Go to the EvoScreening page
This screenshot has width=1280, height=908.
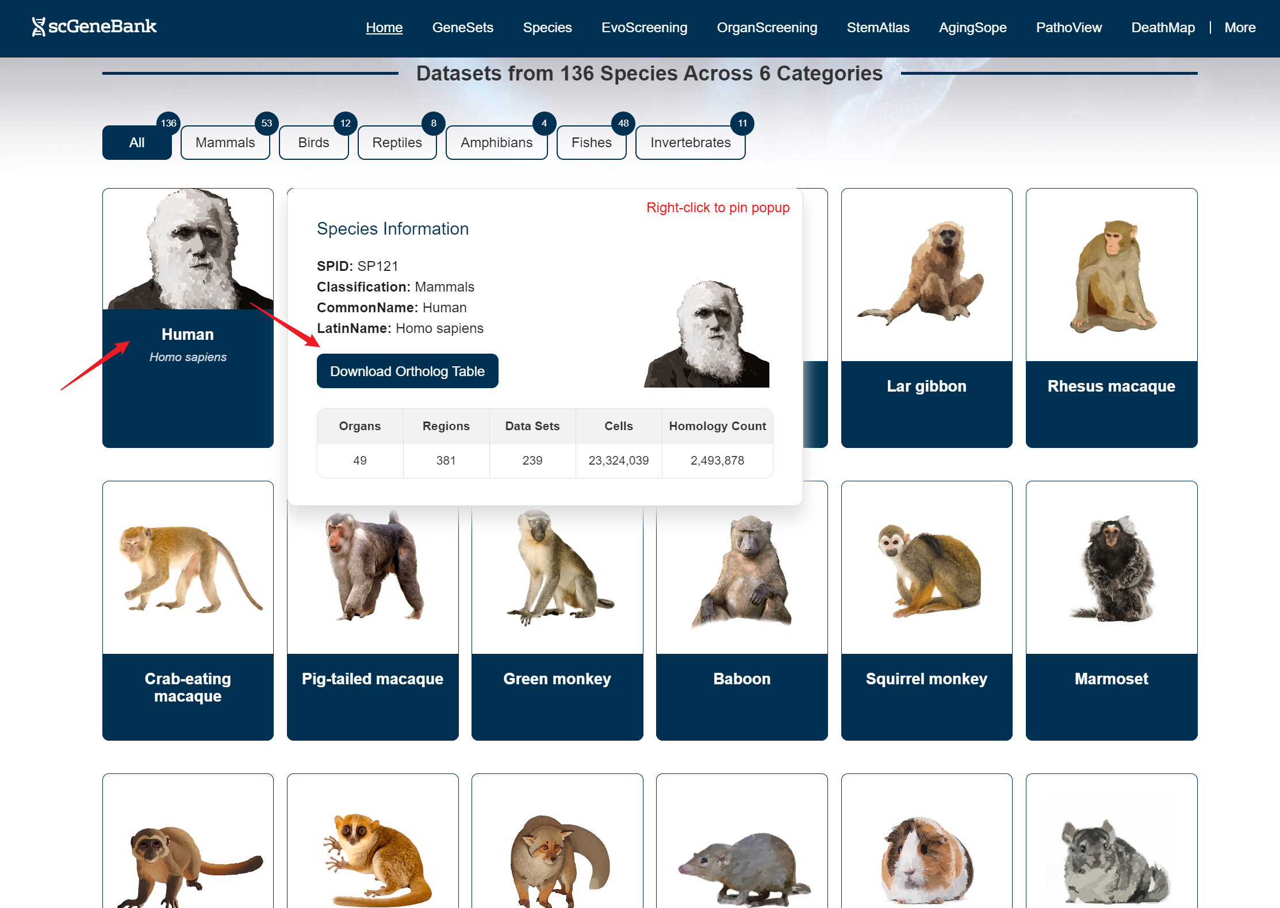[644, 28]
